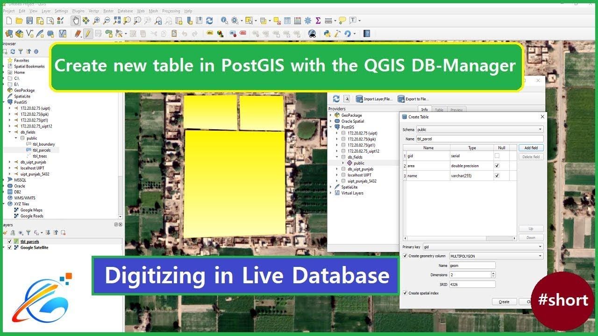Click the yellow abc labeling icon
Image resolution: width=598 pixels, height=336 pixels.
(210, 34)
